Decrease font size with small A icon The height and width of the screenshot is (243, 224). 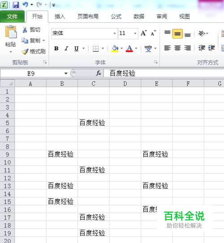pyautogui.click(x=153, y=33)
